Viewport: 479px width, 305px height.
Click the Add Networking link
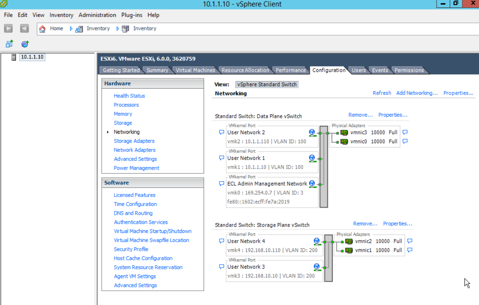click(x=416, y=93)
